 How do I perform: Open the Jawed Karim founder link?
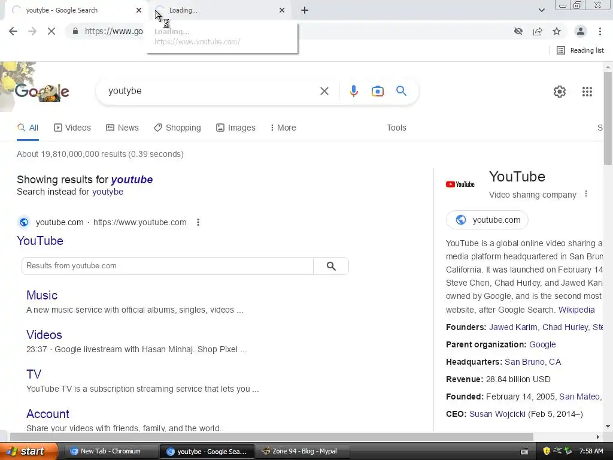tap(512, 328)
